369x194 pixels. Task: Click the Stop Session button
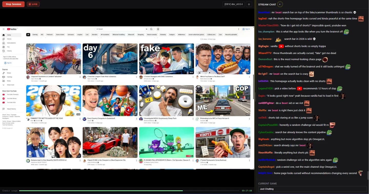(13, 4)
